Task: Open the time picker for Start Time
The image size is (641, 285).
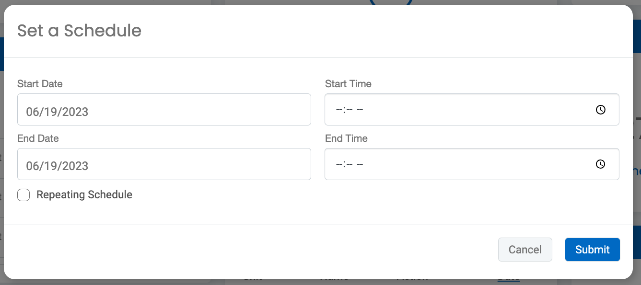Action: [x=601, y=109]
